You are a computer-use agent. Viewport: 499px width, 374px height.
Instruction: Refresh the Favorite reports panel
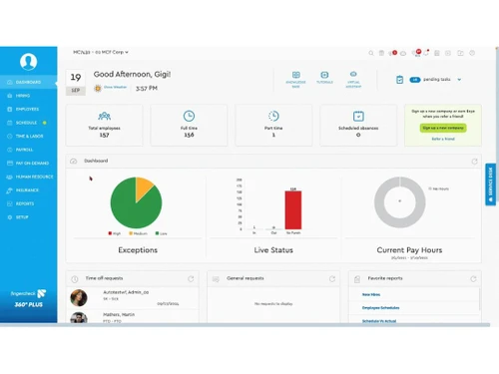[x=473, y=279]
